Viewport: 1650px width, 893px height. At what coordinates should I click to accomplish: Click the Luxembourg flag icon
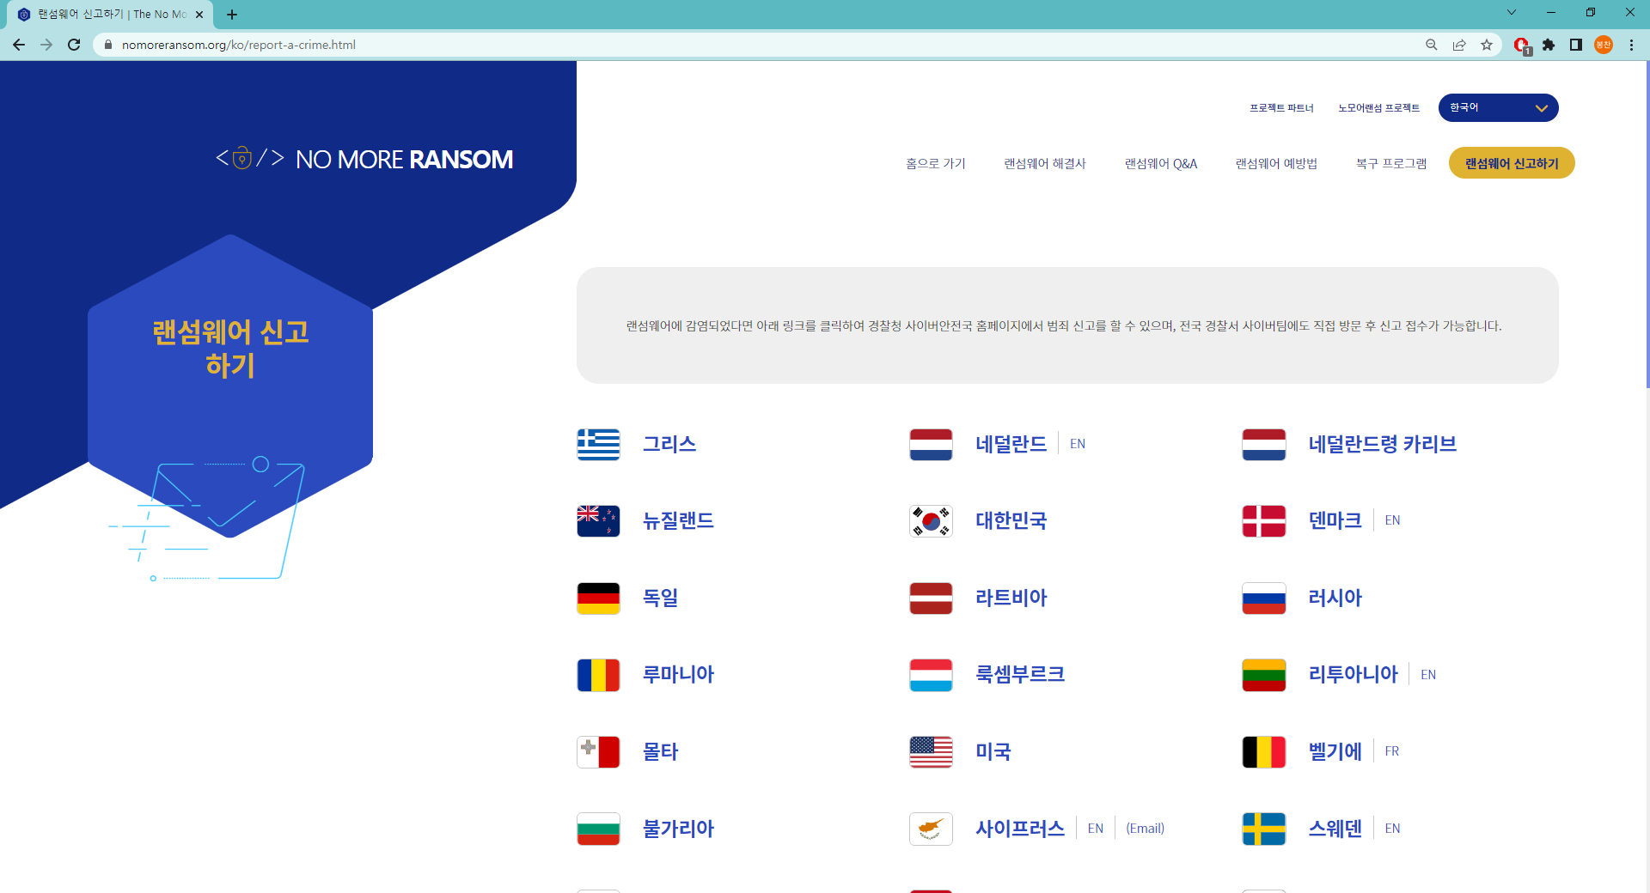click(931, 675)
